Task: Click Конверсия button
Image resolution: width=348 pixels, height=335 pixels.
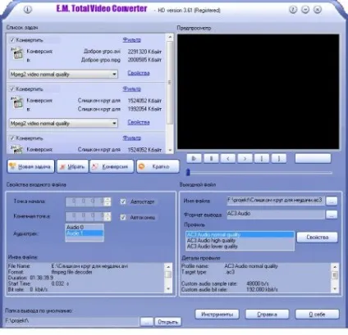Action: point(112,166)
